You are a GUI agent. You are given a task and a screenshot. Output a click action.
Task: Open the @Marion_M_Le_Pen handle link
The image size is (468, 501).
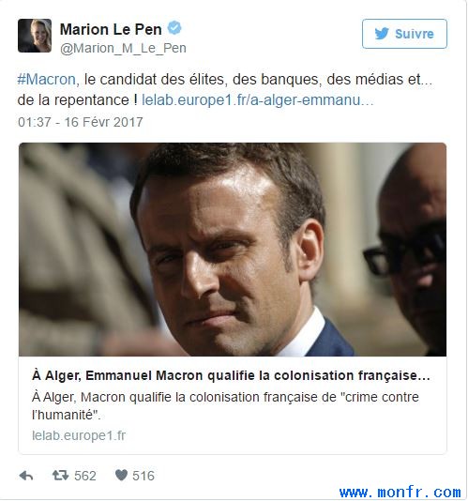coord(123,48)
